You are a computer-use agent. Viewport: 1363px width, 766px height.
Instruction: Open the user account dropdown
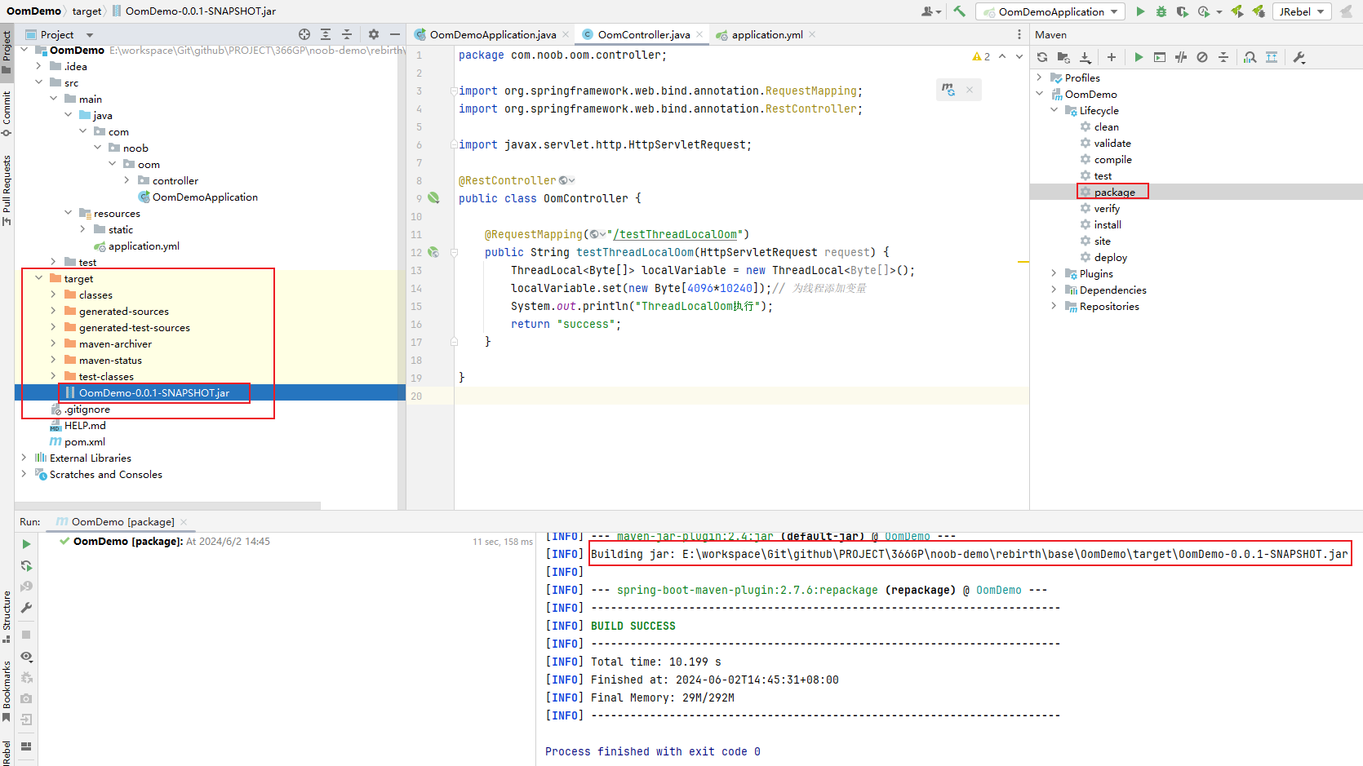point(931,11)
